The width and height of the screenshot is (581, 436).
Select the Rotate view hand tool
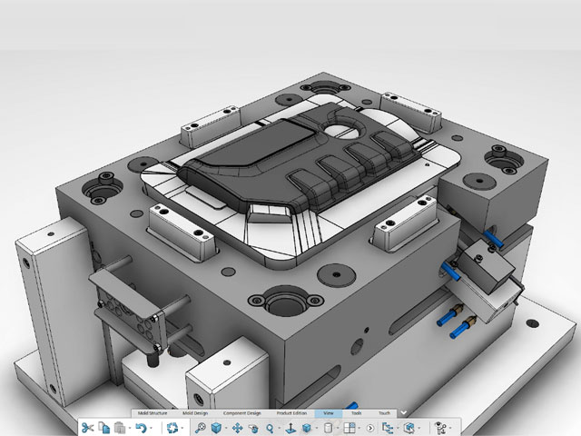click(x=252, y=427)
